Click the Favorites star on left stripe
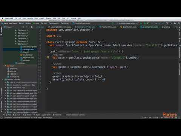 [2, 111]
